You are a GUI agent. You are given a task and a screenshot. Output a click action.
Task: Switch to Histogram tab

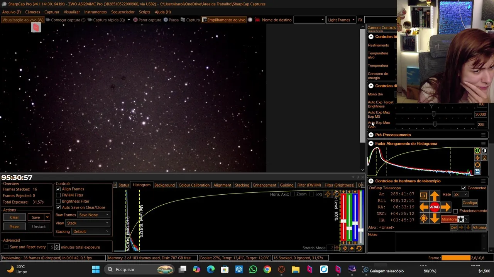(142, 185)
